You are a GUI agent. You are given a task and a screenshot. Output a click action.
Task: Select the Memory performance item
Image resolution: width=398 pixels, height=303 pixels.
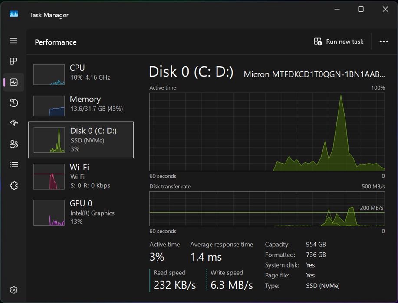(x=81, y=106)
